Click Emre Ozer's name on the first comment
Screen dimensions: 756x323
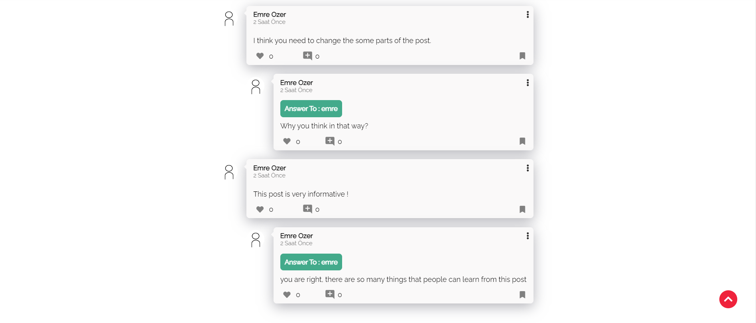[269, 14]
